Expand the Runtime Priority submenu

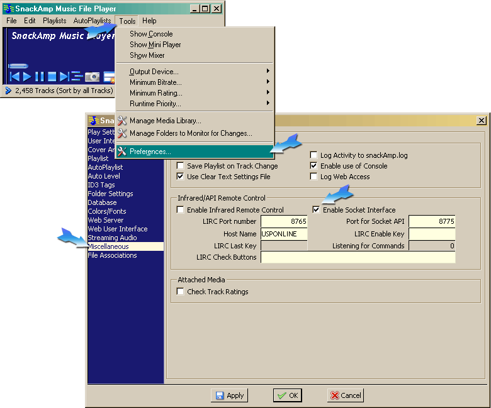[195, 103]
